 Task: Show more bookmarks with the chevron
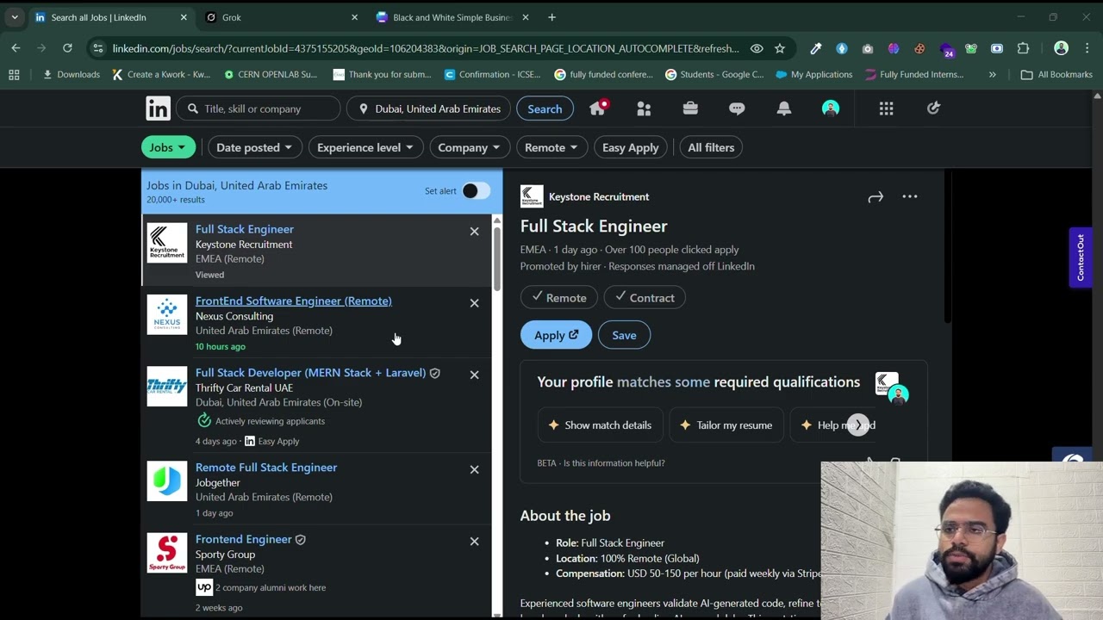coord(992,75)
